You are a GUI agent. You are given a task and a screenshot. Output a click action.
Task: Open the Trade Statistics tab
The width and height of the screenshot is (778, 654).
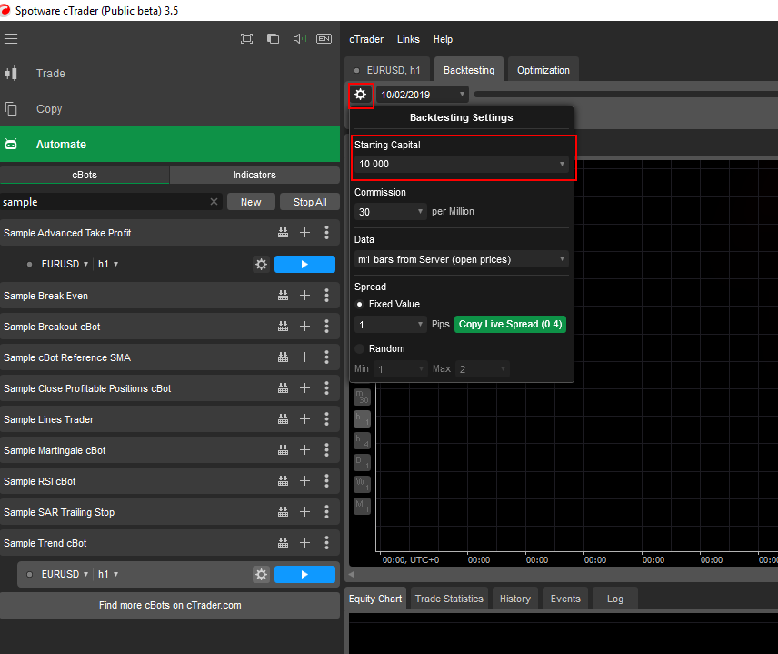(x=450, y=599)
